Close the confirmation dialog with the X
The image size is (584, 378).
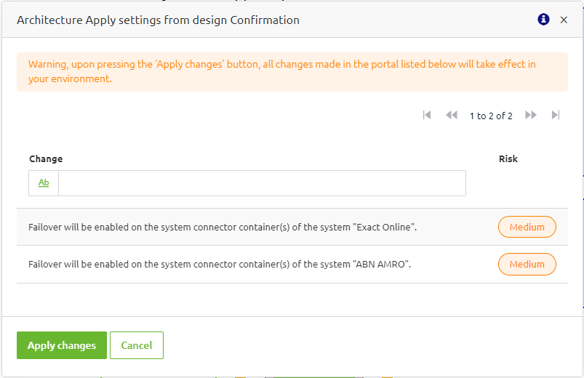coord(564,20)
